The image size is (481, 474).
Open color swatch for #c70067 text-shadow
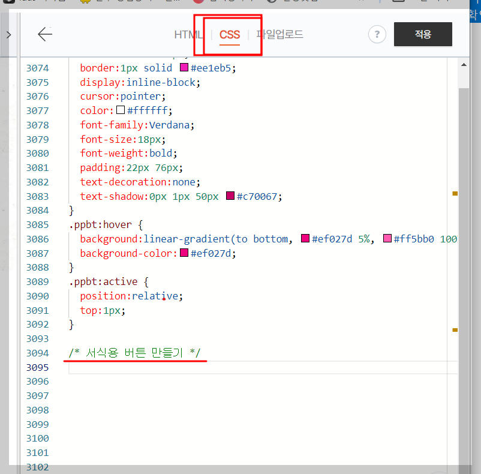(230, 196)
